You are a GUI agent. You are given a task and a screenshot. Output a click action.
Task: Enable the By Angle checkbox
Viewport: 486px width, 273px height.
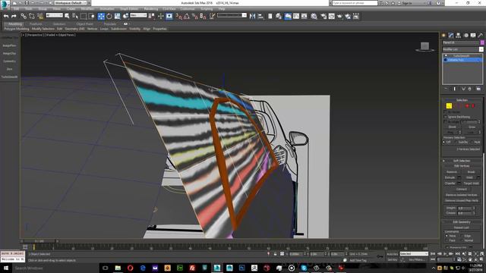tap(446, 122)
